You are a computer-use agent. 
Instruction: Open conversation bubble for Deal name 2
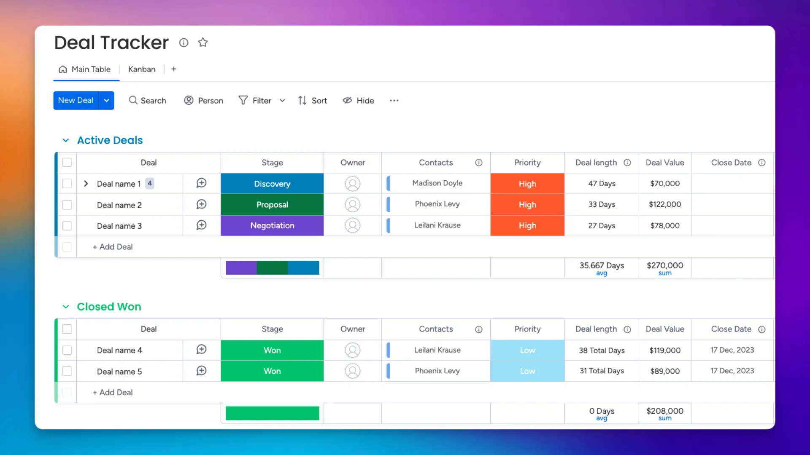click(x=201, y=204)
